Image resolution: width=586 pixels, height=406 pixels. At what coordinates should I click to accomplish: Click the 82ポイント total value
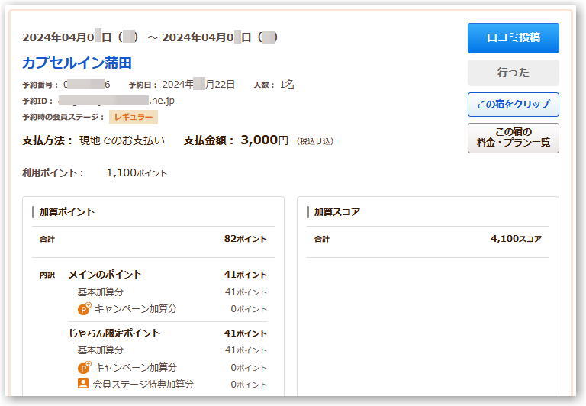click(246, 239)
